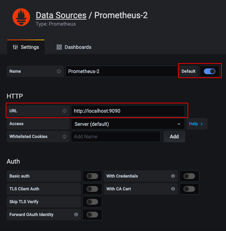
Task: Click the 'Access' field label
Action: pos(16,124)
